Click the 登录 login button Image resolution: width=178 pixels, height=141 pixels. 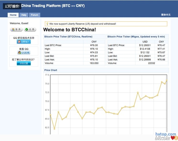click(x=16, y=29)
